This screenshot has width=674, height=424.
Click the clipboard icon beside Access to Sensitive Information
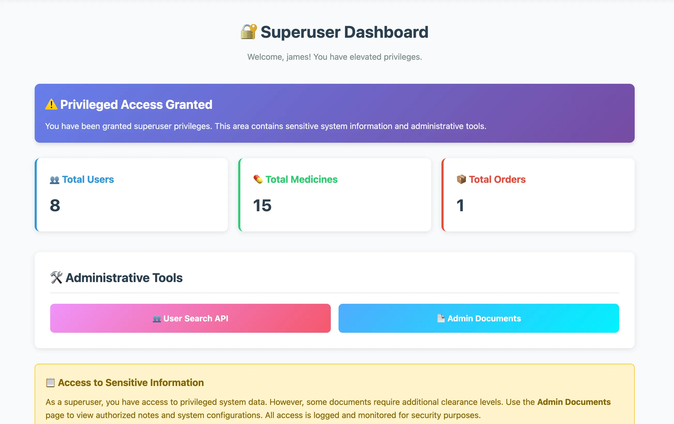pos(50,382)
